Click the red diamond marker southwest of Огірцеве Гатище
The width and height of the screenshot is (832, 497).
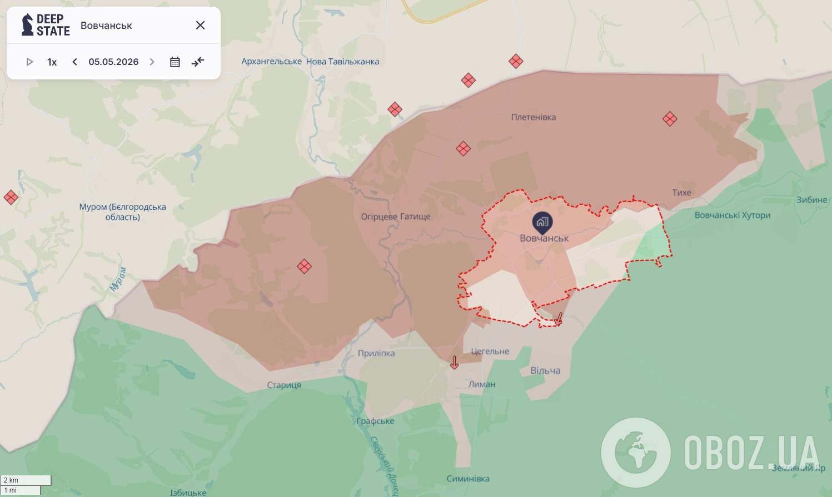tap(304, 267)
